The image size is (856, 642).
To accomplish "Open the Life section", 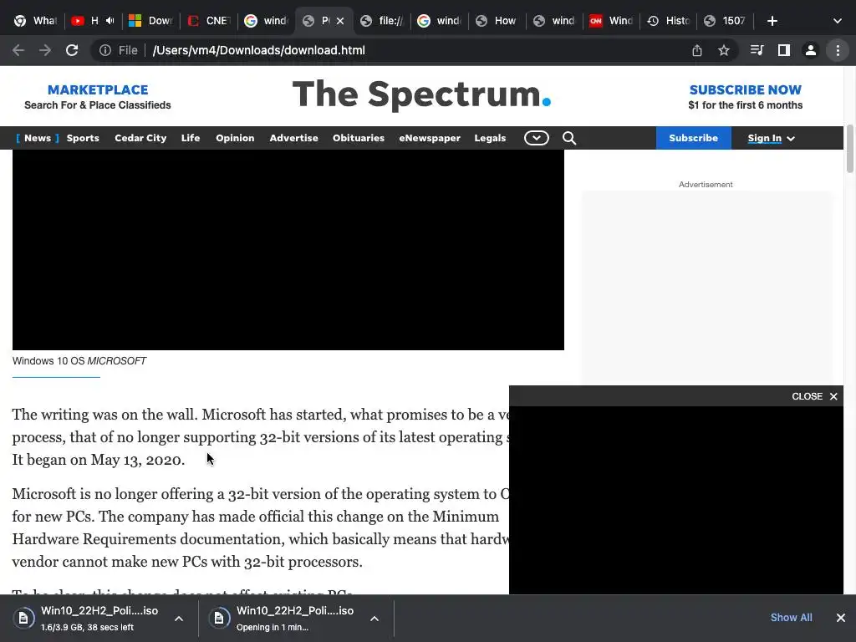I will pos(191,138).
